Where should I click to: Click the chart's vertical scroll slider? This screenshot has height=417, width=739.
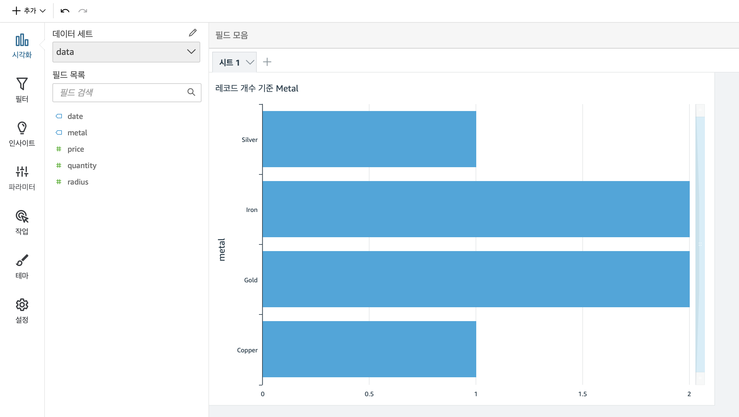click(x=700, y=244)
